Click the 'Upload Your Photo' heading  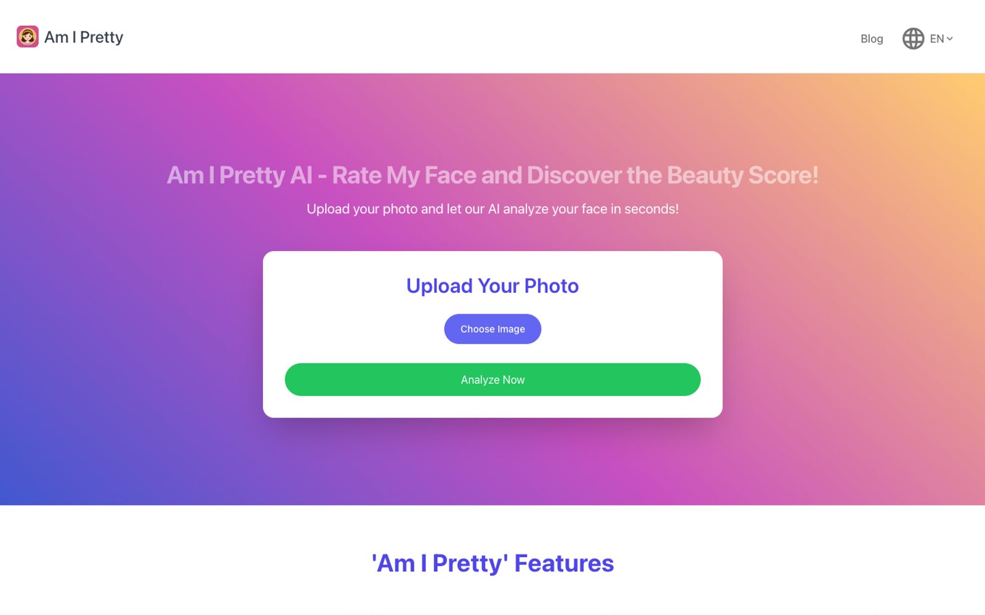(492, 285)
